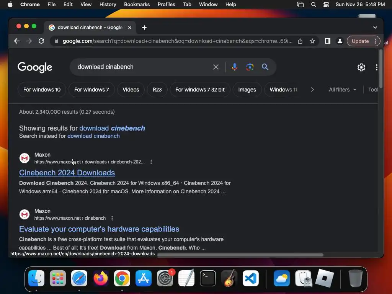The image size is (392, 294).
Task: Show more filter chips with the arrow
Action: 312,90
